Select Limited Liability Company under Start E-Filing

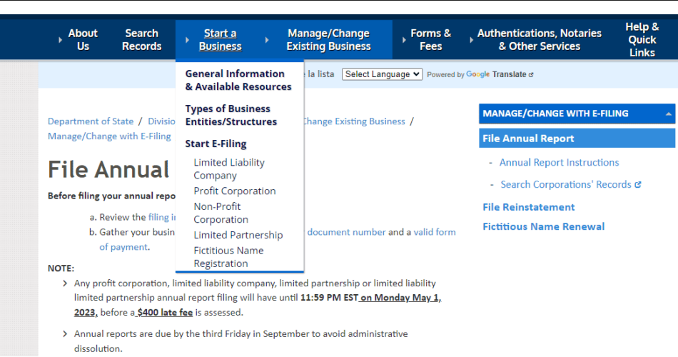pos(228,169)
